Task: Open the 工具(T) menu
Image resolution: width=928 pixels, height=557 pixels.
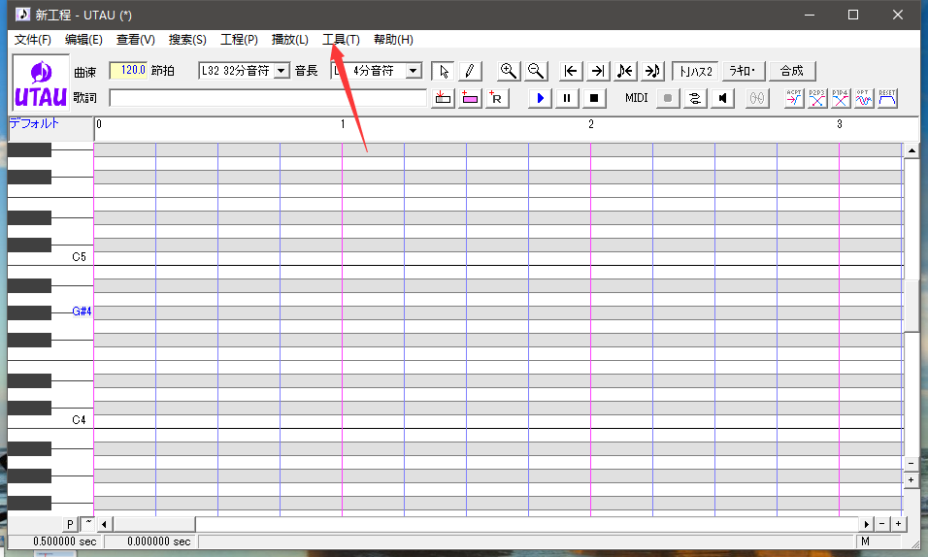Action: click(x=341, y=40)
